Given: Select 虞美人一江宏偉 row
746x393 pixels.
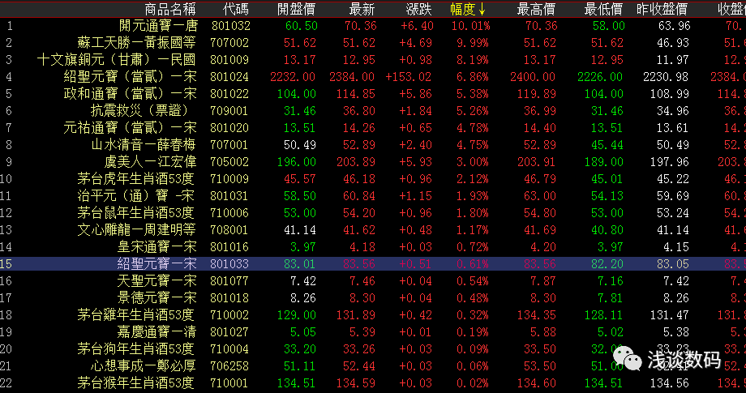Looking at the screenshot, I should coord(373,162).
